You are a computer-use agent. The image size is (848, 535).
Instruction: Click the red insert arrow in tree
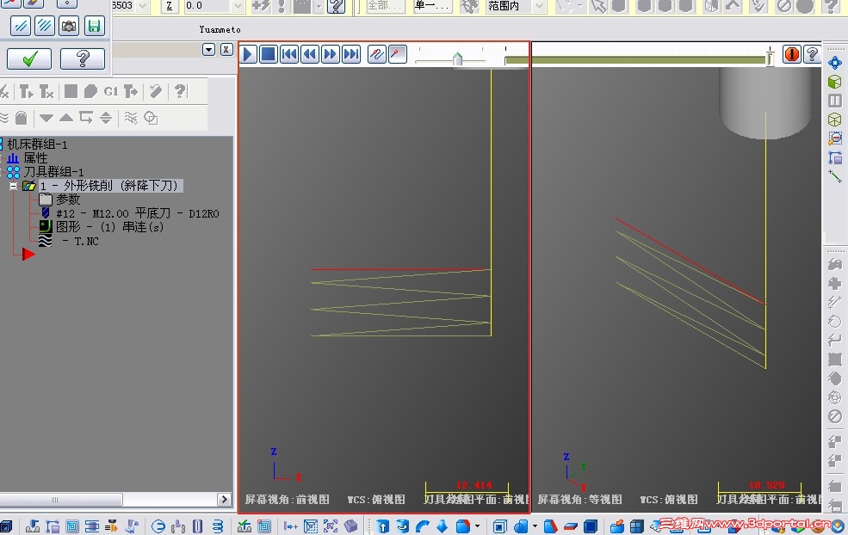[x=28, y=254]
